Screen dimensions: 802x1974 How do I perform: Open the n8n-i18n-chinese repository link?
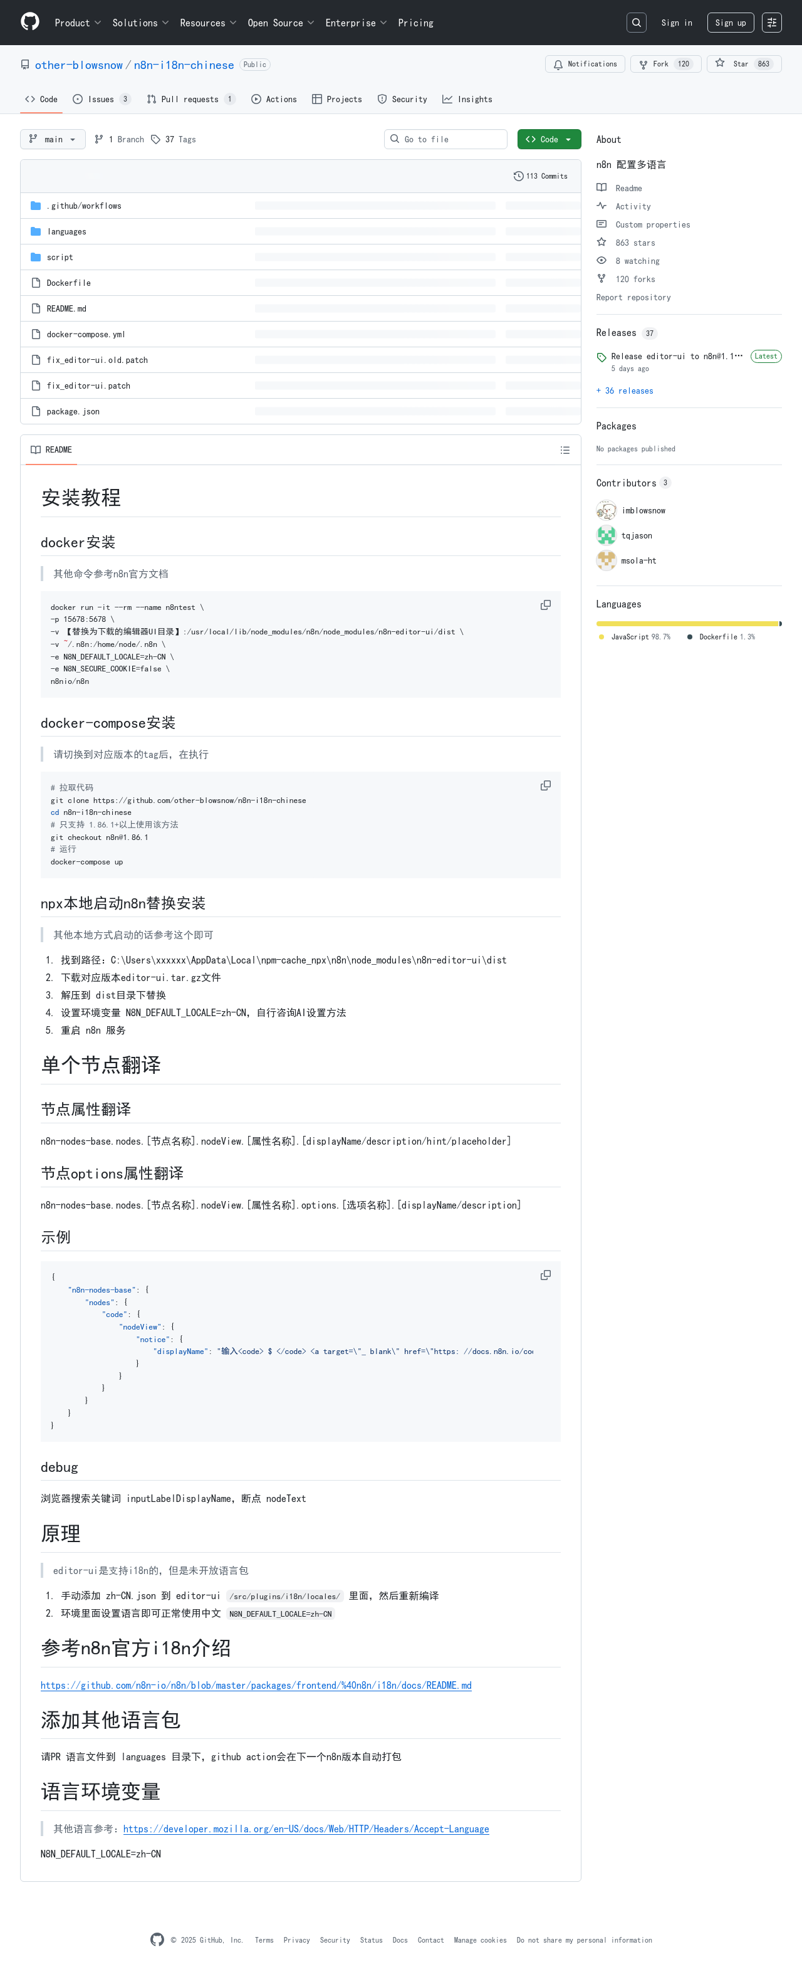click(184, 65)
